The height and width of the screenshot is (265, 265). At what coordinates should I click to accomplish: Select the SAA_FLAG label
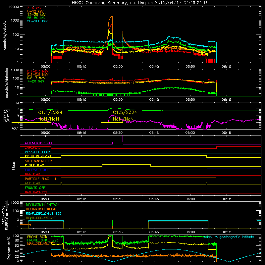point(32,174)
